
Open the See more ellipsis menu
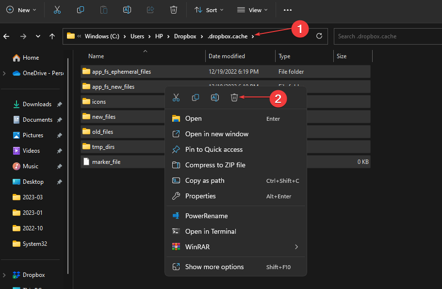pos(288,10)
